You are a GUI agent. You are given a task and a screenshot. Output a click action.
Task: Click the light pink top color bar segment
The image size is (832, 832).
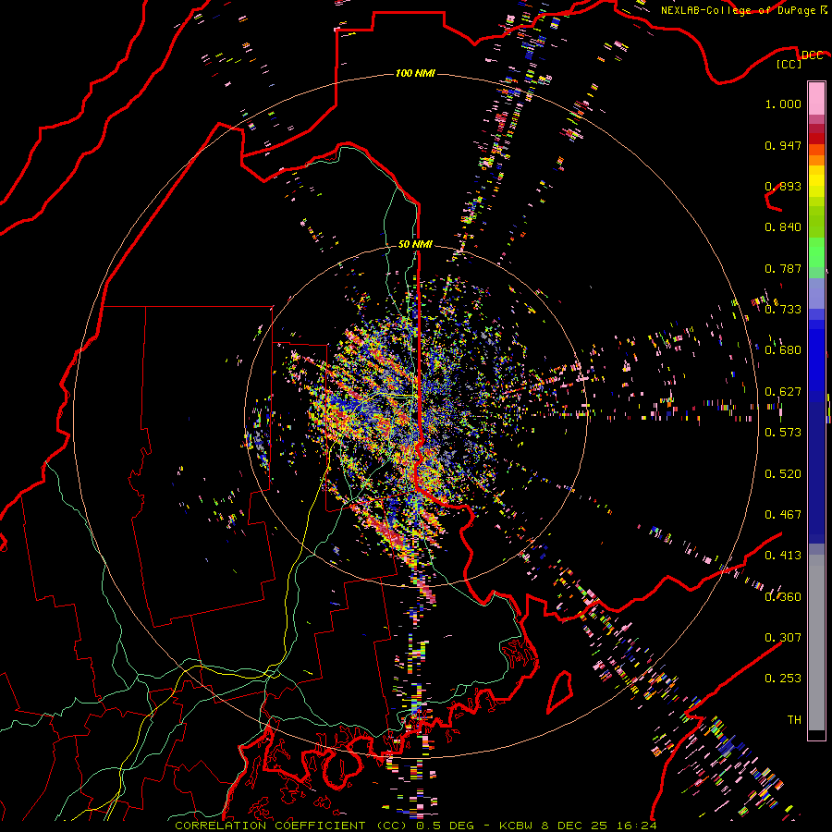(x=816, y=98)
